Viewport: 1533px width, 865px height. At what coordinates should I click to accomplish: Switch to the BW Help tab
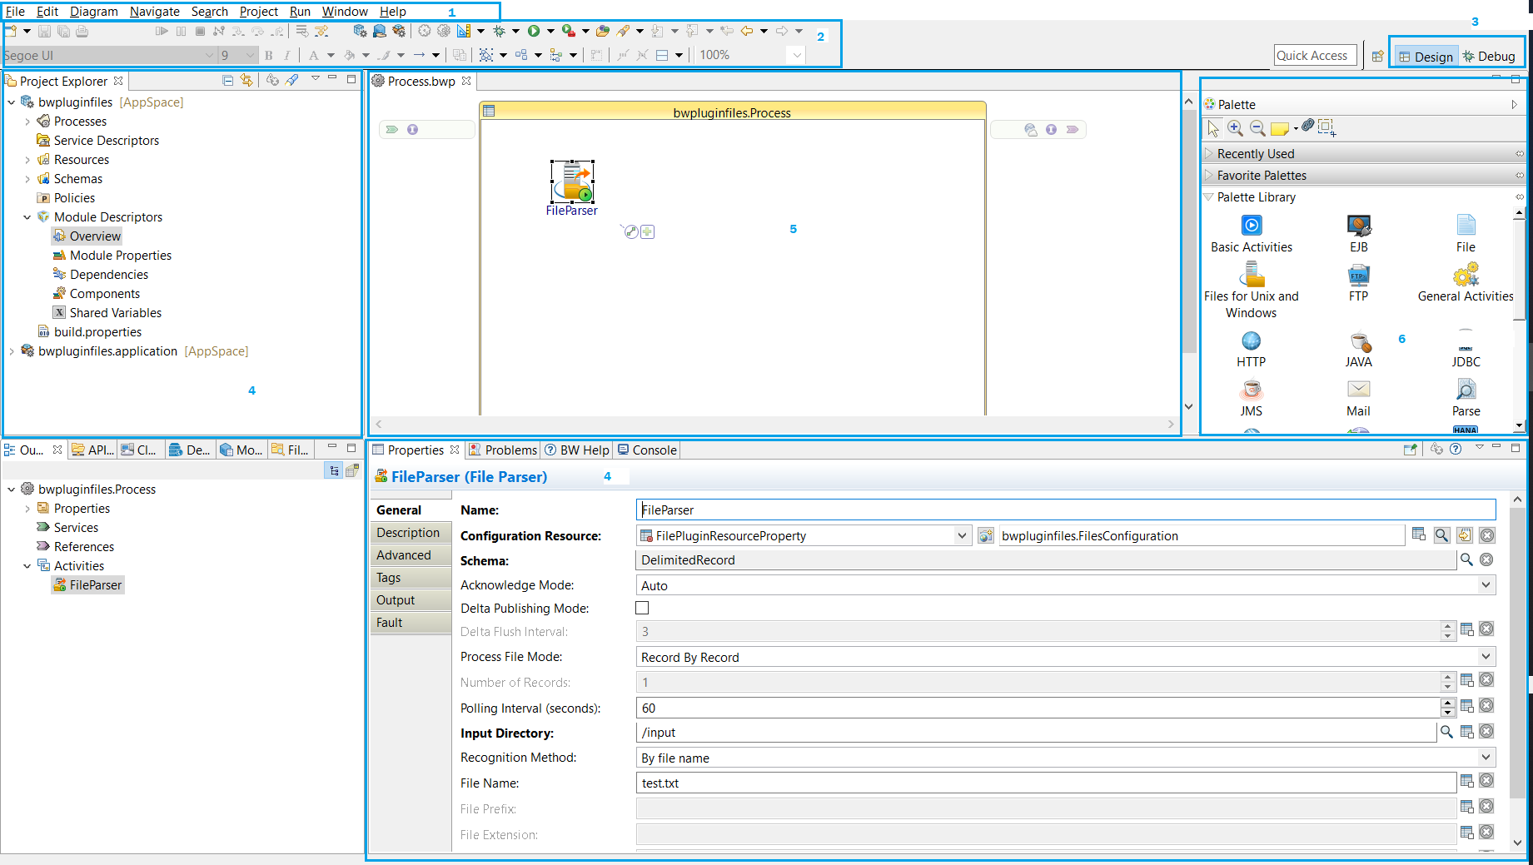[577, 450]
